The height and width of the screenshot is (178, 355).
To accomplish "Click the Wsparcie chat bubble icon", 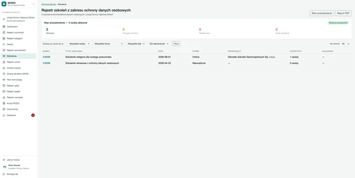I will (x=4, y=115).
